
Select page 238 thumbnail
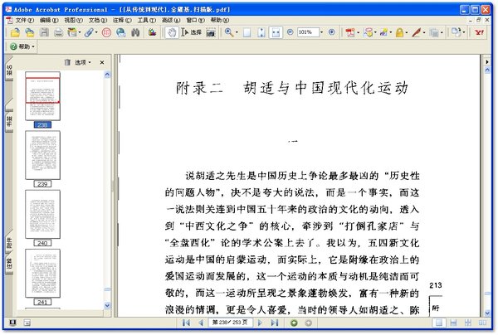pos(42,96)
